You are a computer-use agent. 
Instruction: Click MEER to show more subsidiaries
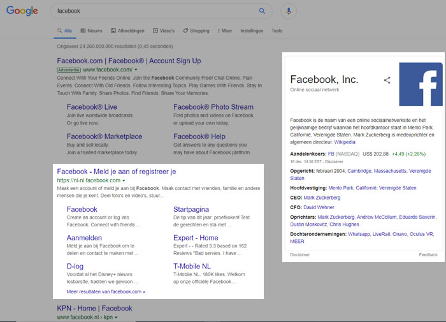coord(298,242)
